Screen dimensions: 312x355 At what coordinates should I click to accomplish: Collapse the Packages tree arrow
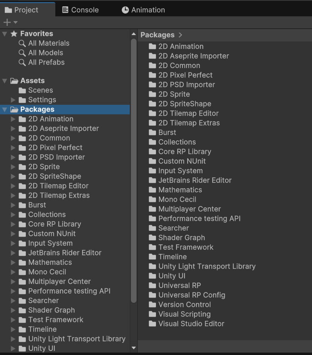click(x=4, y=110)
